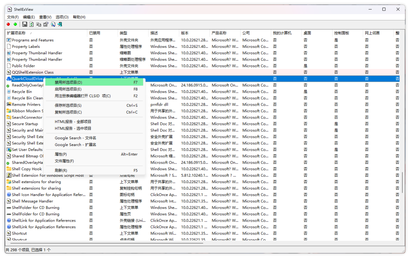Click the description cell prnfldr dll
The width and height of the screenshot is (410, 258).
pos(159,104)
